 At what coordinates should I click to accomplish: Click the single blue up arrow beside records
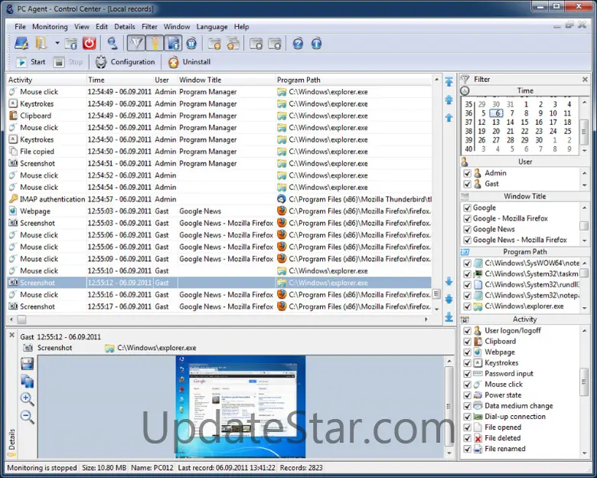pos(449,117)
